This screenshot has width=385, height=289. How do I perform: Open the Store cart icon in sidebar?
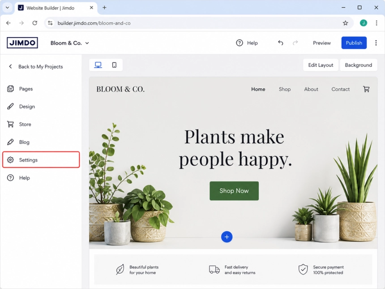(10, 124)
